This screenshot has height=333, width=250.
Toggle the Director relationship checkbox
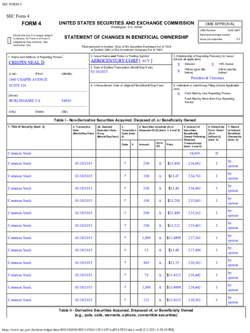[x=178, y=64]
